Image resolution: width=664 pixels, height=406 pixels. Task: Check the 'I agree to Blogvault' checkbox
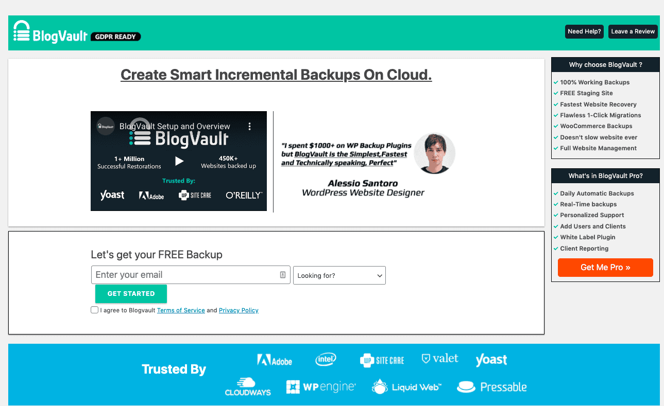click(x=94, y=310)
